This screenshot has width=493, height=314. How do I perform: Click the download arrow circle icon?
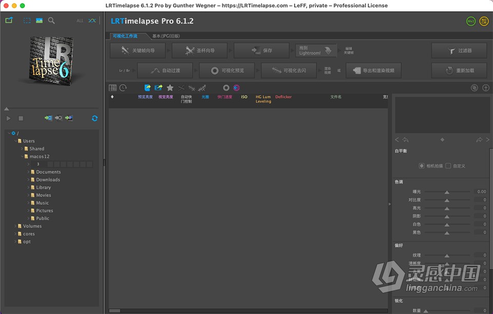pos(486,88)
